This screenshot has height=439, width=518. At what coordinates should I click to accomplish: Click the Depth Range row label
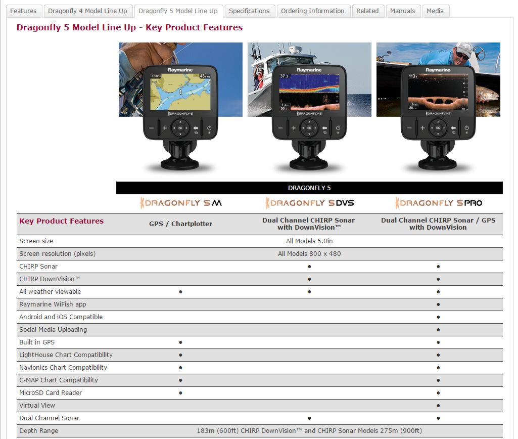point(38,431)
